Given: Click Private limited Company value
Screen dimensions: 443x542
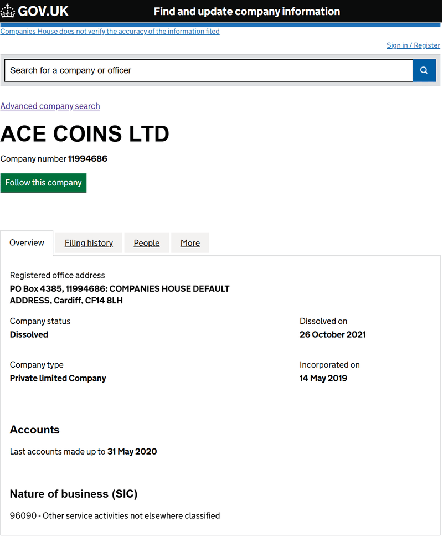Looking at the screenshot, I should [x=58, y=379].
